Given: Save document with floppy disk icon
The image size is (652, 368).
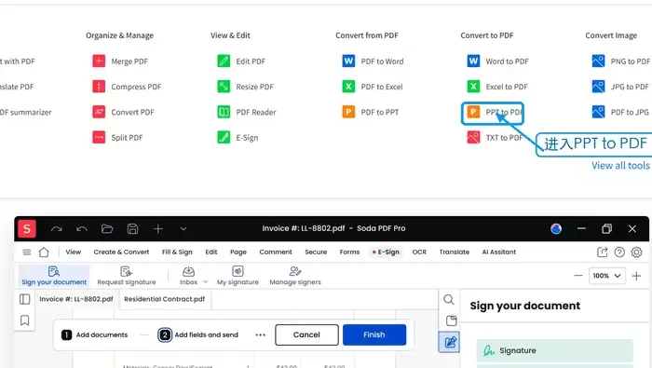Looking at the screenshot, I should point(132,228).
